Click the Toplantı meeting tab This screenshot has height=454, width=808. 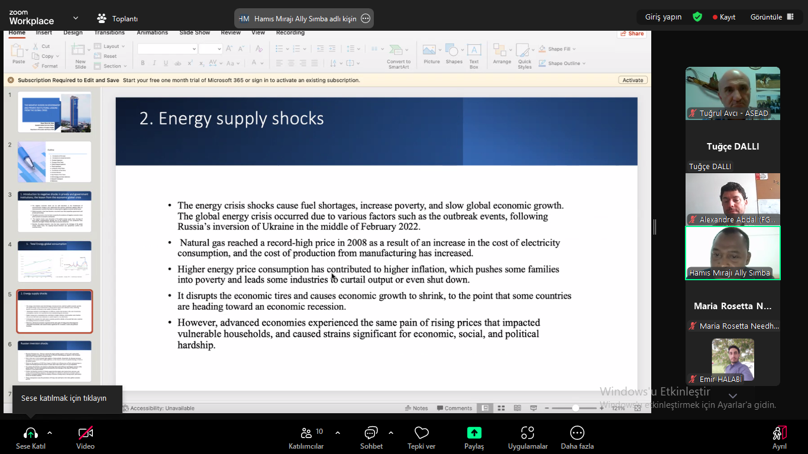coord(117,18)
